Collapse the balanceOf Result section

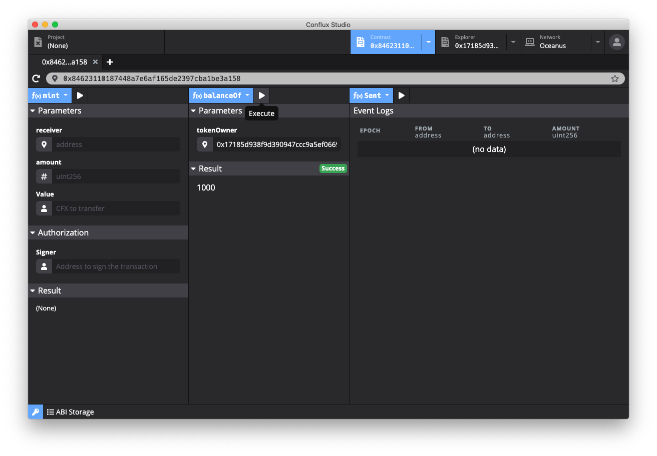tap(269, 168)
